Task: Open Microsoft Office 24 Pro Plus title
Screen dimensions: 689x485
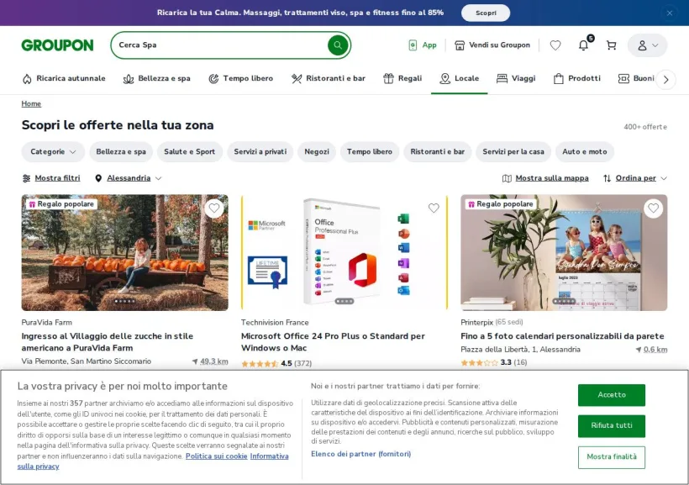Action: (333, 342)
